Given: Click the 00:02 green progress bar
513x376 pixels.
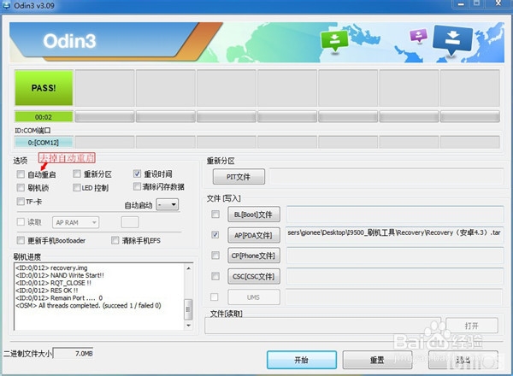Looking at the screenshot, I should point(44,117).
